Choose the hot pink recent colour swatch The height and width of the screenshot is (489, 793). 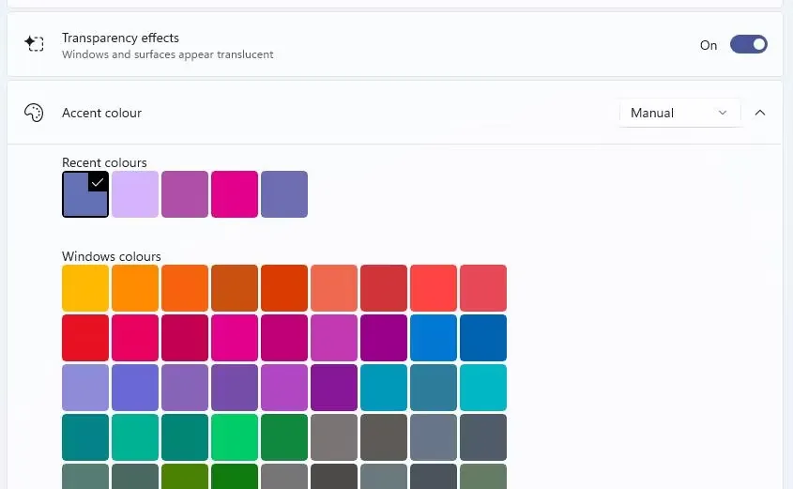point(235,194)
